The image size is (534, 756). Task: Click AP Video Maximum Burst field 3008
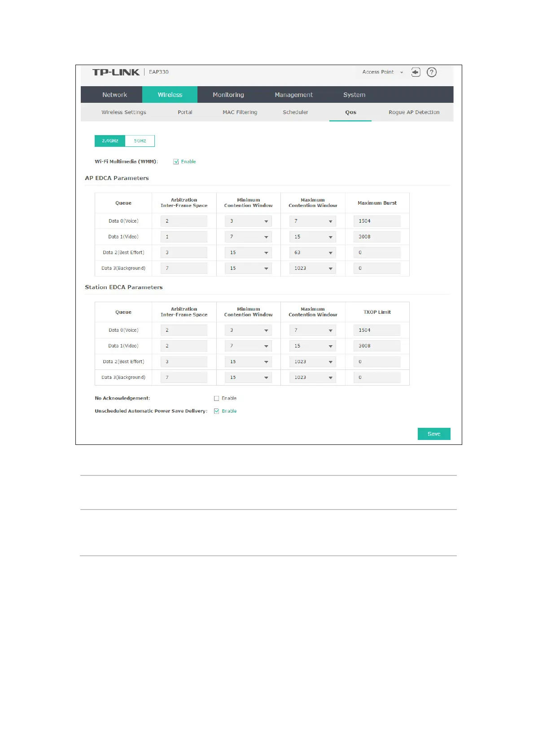point(377,237)
